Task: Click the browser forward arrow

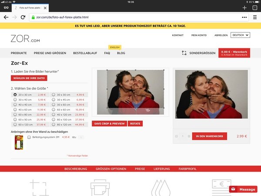Action: [15, 17]
